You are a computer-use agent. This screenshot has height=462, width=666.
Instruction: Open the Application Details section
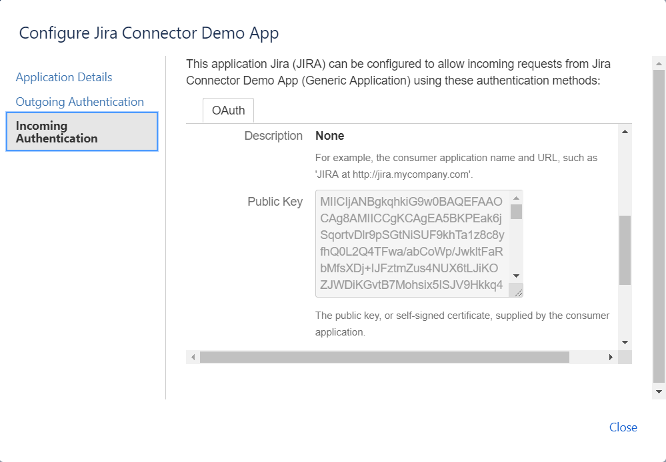[x=64, y=77]
